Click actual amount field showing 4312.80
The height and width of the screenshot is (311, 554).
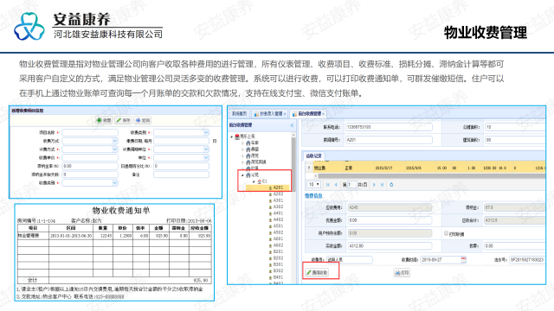tap(390, 245)
